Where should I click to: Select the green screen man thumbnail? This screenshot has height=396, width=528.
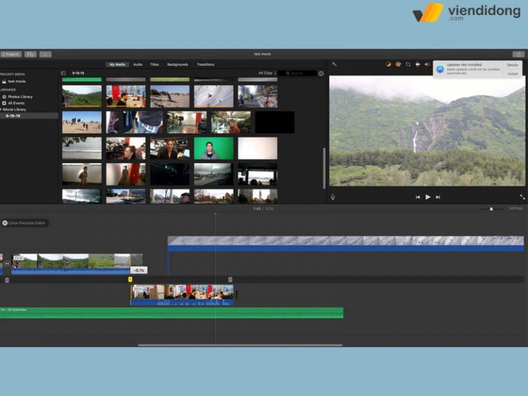click(x=214, y=148)
